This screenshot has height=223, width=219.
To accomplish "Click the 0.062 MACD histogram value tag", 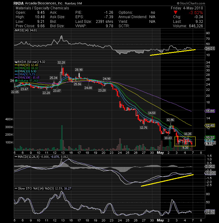I will point(210,166).
